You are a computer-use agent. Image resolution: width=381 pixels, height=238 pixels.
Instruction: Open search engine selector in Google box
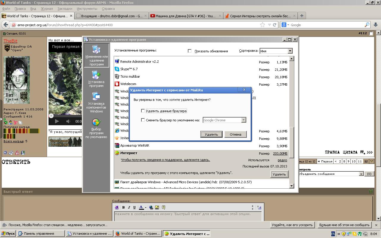click(285, 25)
